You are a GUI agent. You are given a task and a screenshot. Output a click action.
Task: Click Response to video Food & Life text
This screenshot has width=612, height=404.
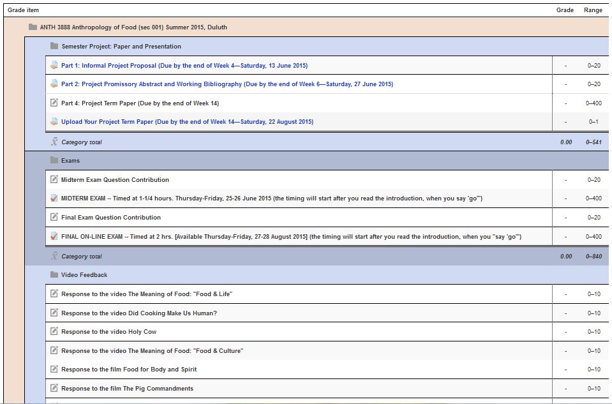tap(147, 294)
